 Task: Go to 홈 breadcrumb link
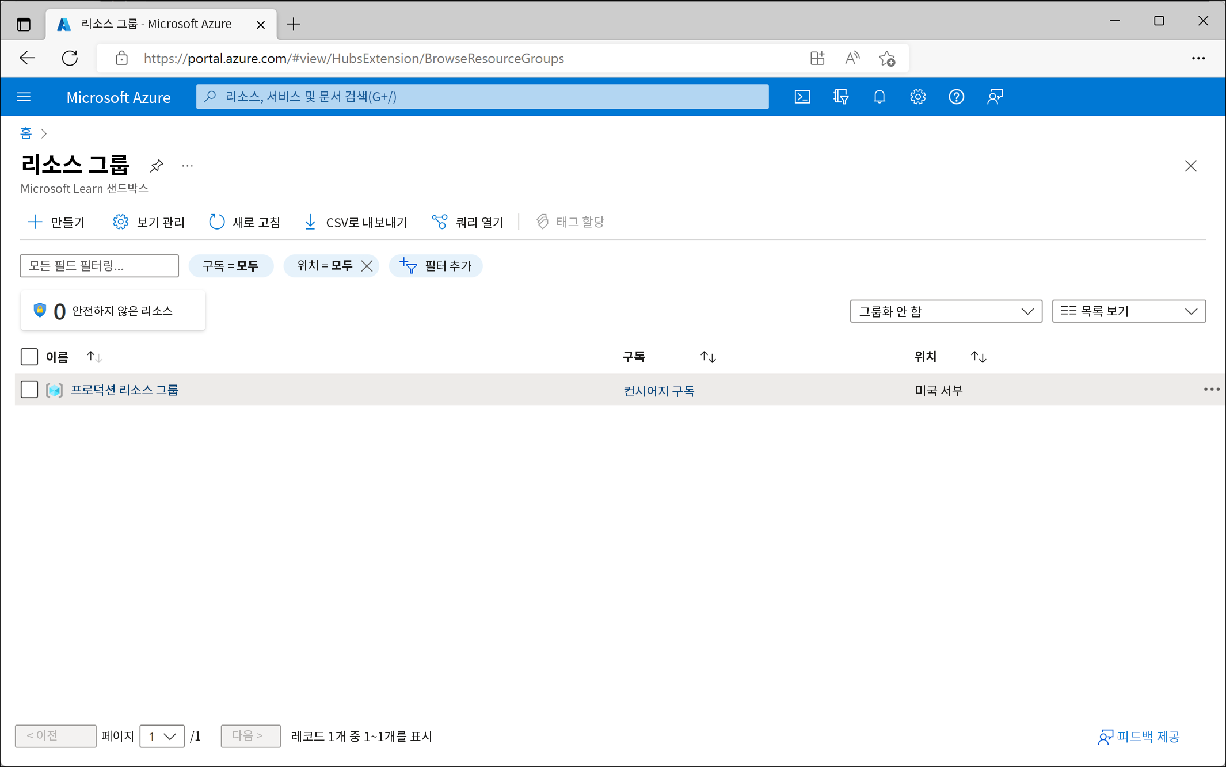coord(26,133)
